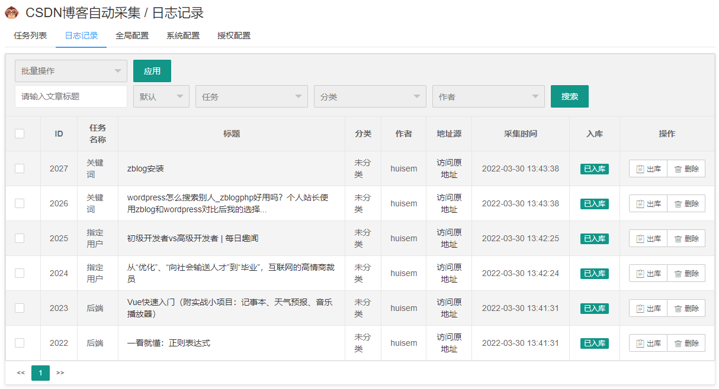Toggle the select-all checkbox in table header

(x=20, y=134)
